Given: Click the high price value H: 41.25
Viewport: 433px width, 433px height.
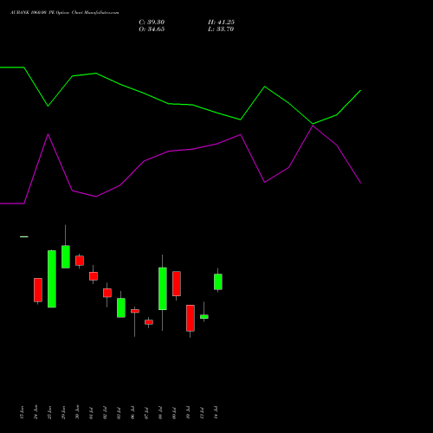Looking at the screenshot, I should (x=221, y=23).
